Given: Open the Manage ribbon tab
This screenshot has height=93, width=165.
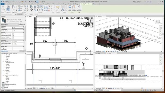Looking at the screenshot, I should coord(64,4).
